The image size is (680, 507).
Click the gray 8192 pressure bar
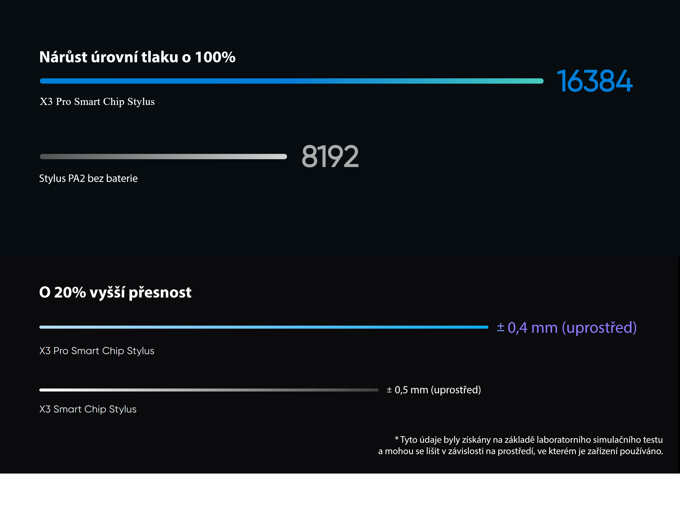tap(163, 156)
